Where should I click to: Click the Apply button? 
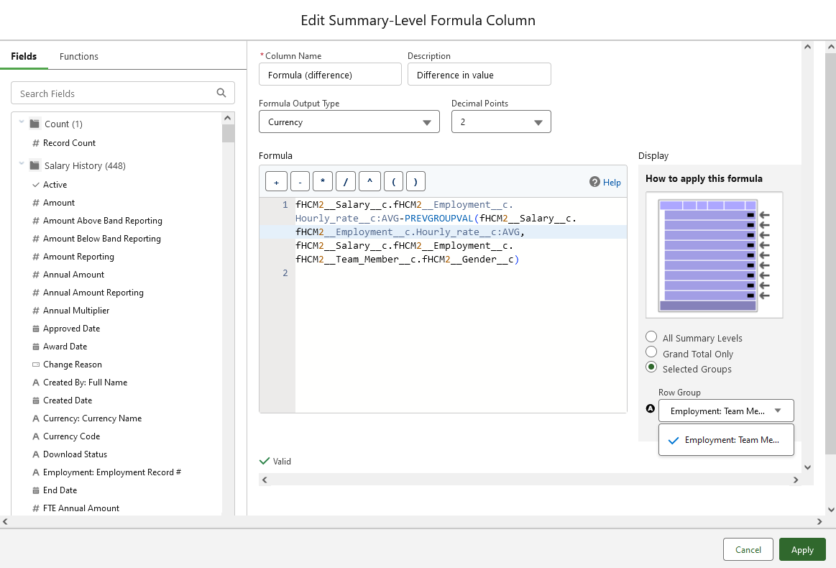[x=802, y=549]
